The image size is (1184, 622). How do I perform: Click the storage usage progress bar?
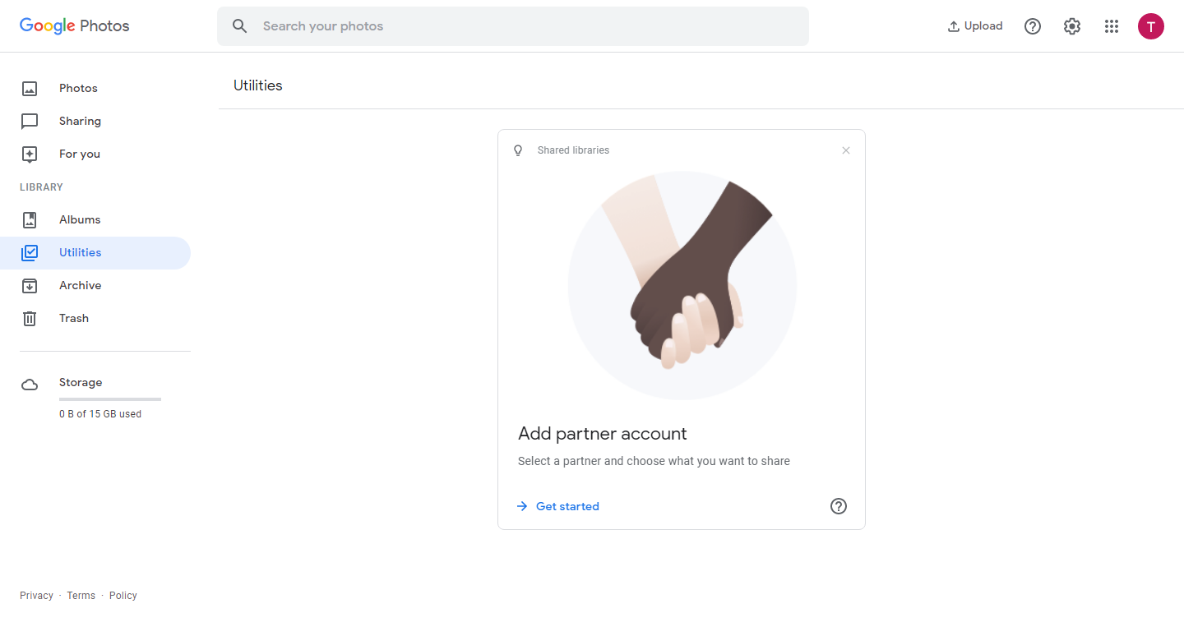[x=110, y=399]
